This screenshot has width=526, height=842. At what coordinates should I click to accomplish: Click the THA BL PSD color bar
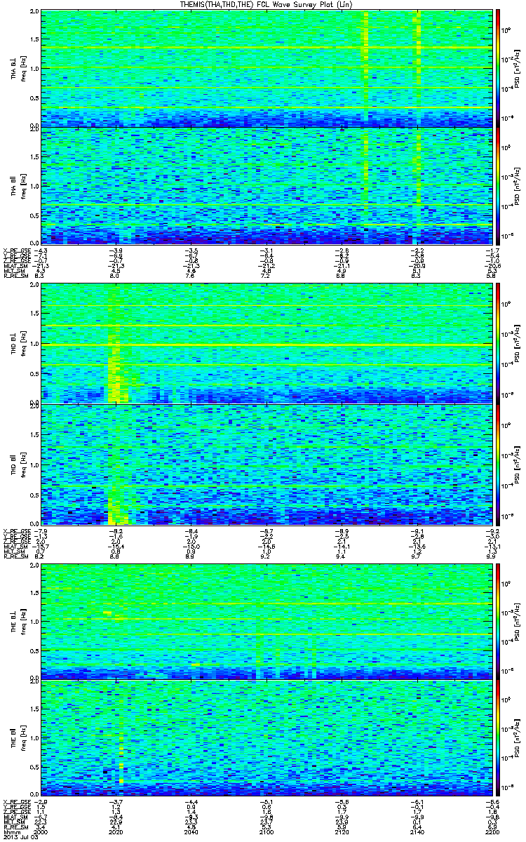pyautogui.click(x=499, y=68)
